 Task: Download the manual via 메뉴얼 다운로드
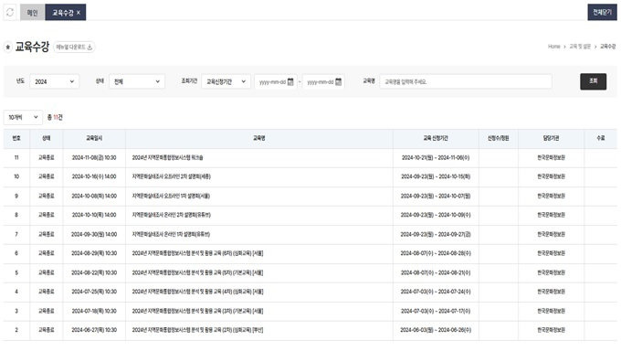coord(74,47)
